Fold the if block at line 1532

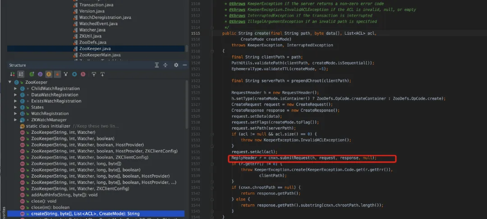212,134
